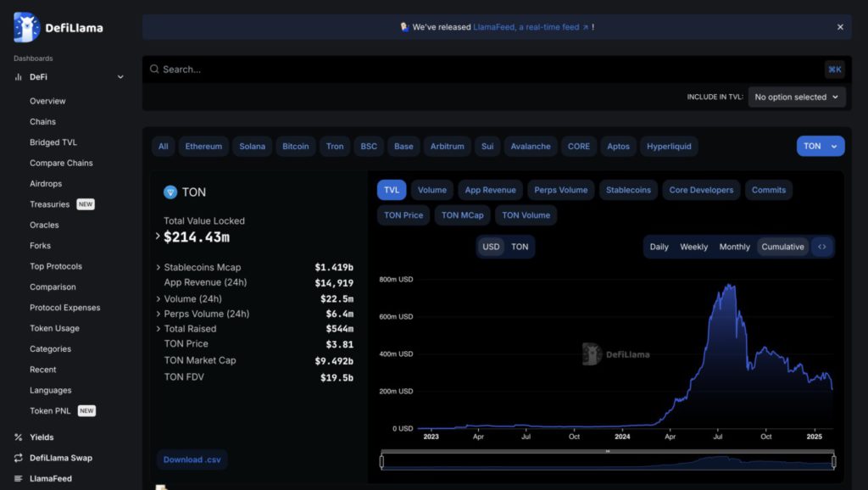Screen dimensions: 868x490
Task: Expand the Total Raised row
Action: 159,329
